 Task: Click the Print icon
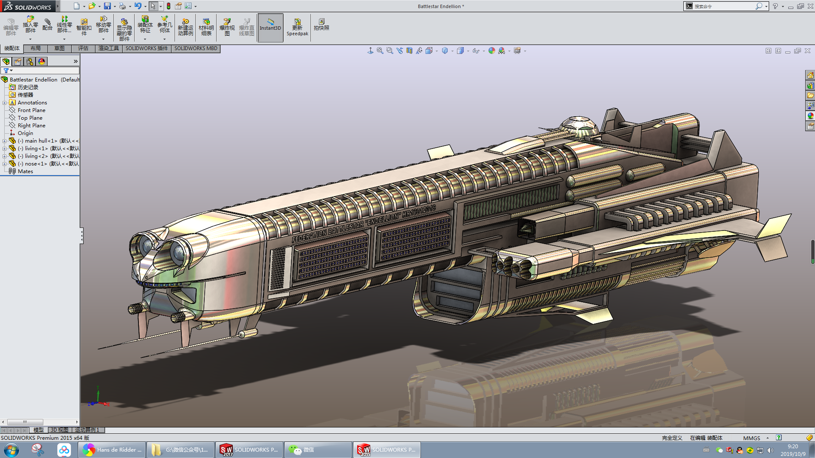click(123, 6)
